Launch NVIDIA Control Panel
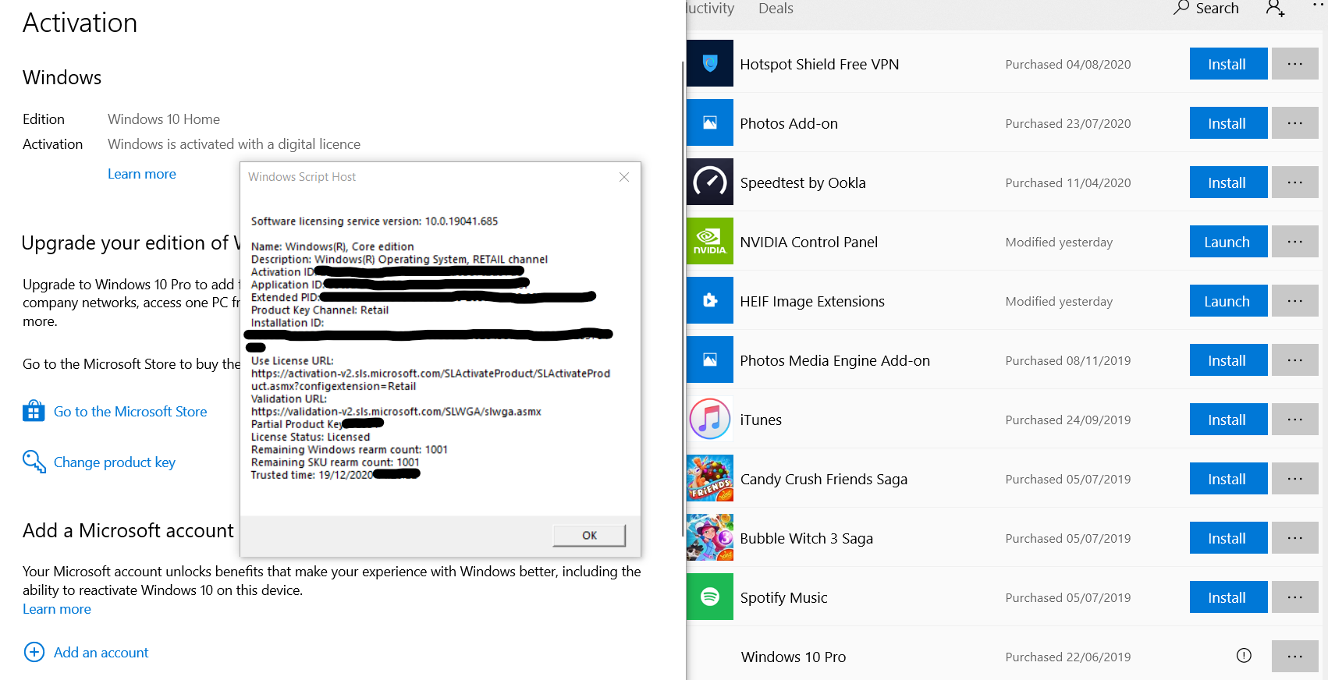 pyautogui.click(x=1228, y=242)
